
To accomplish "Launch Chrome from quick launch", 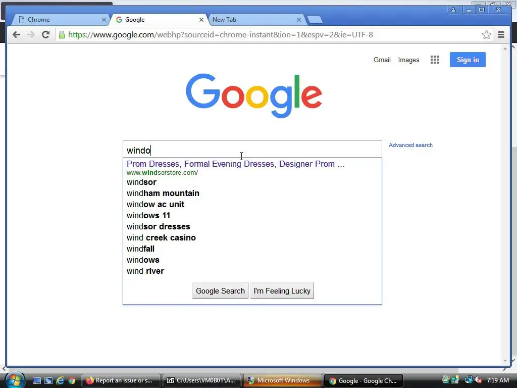I will pyautogui.click(x=72, y=381).
